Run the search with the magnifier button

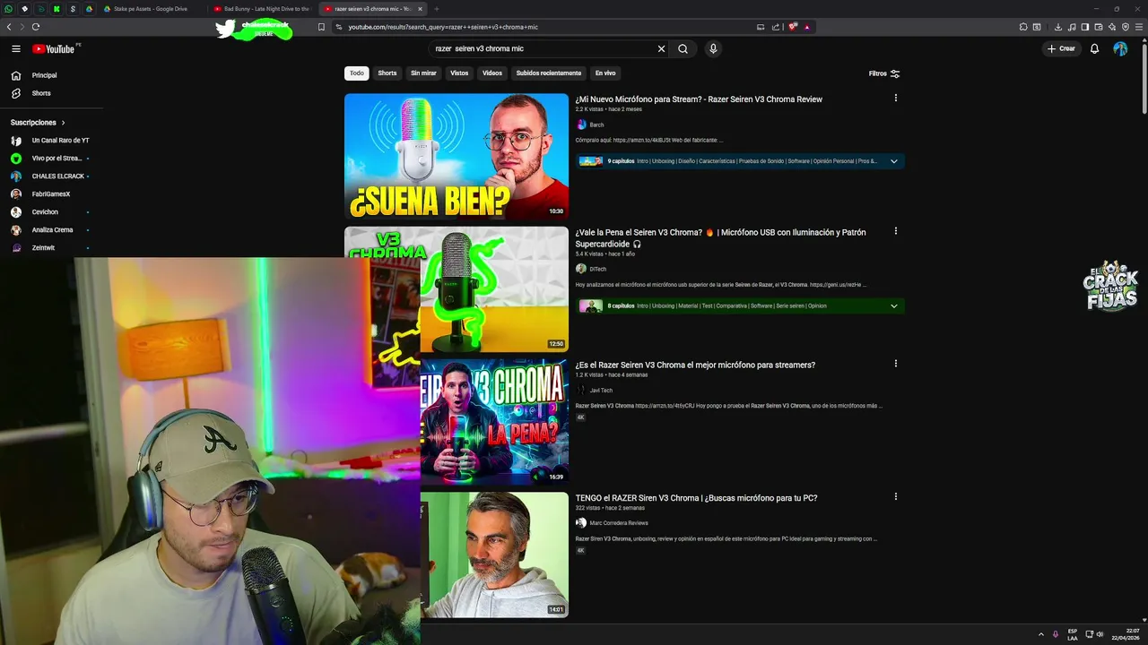(683, 48)
